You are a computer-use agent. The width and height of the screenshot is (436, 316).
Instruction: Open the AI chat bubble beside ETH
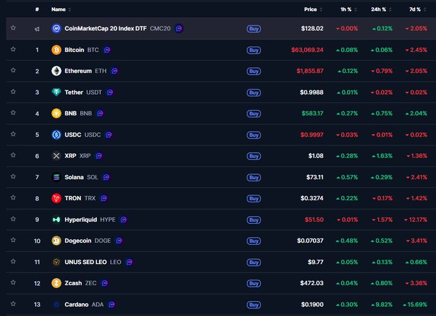(x=115, y=71)
